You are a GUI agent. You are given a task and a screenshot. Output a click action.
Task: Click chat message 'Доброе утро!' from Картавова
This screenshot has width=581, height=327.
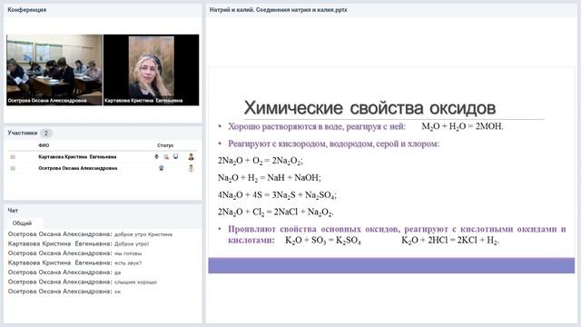132,244
